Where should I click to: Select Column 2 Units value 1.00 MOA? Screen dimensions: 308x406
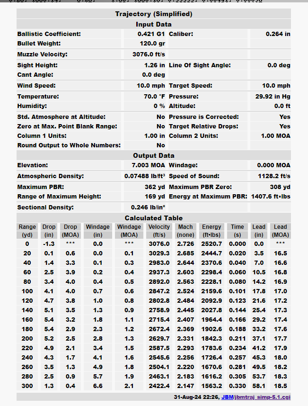275,136
